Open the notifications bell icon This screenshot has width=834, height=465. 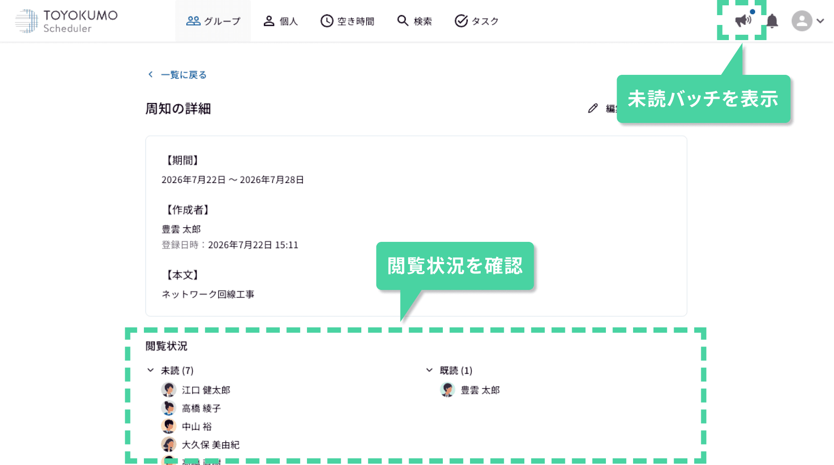[x=772, y=21]
